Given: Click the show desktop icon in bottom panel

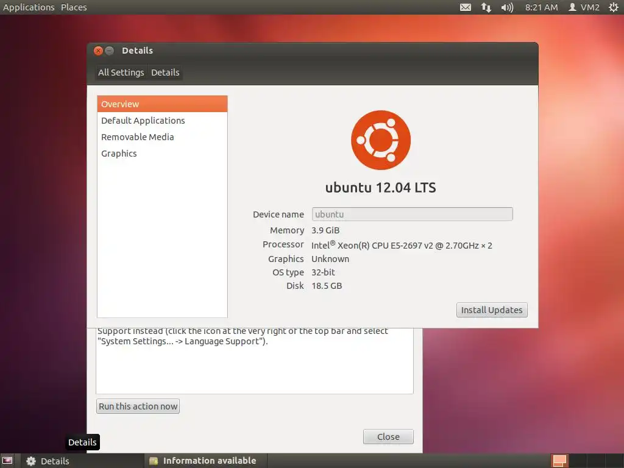Looking at the screenshot, I should 7,461.
